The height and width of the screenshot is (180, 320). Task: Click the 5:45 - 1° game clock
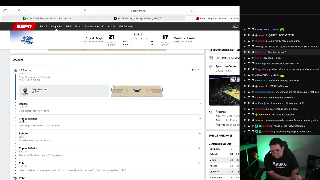point(138,35)
